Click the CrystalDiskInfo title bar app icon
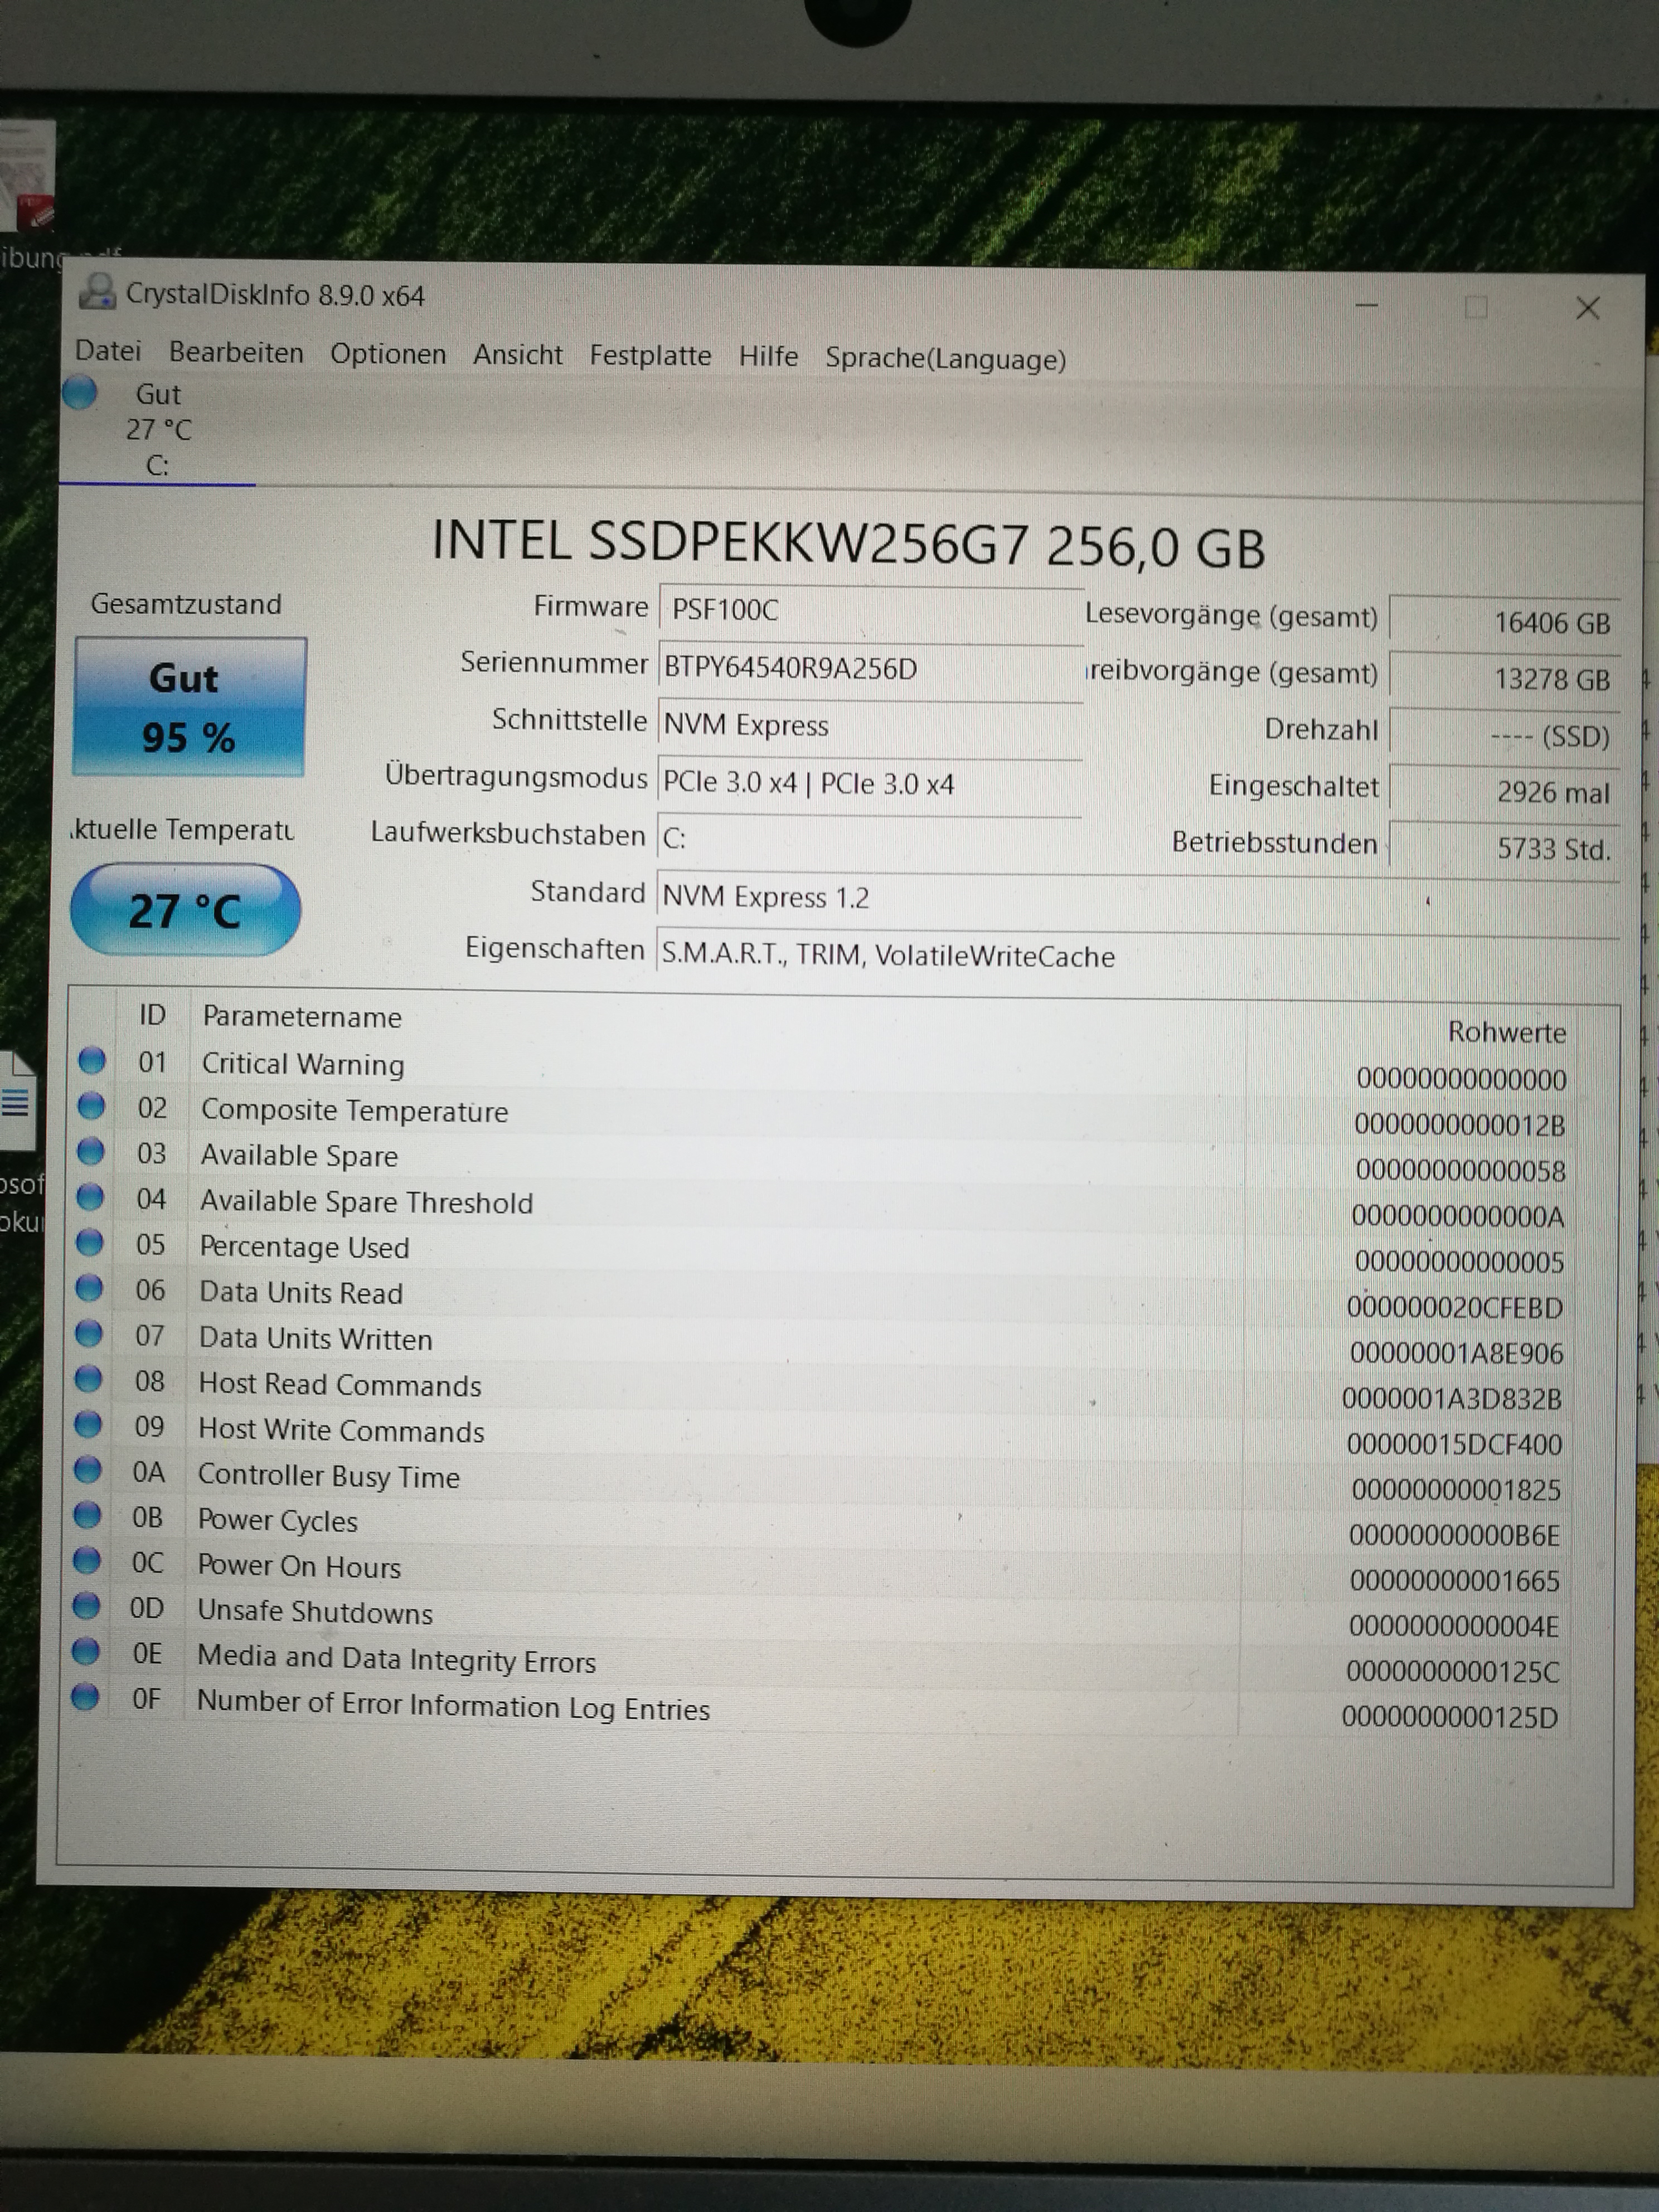The width and height of the screenshot is (1659, 2212). [98, 292]
